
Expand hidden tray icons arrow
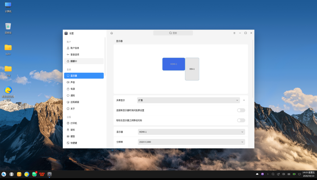point(268,174)
